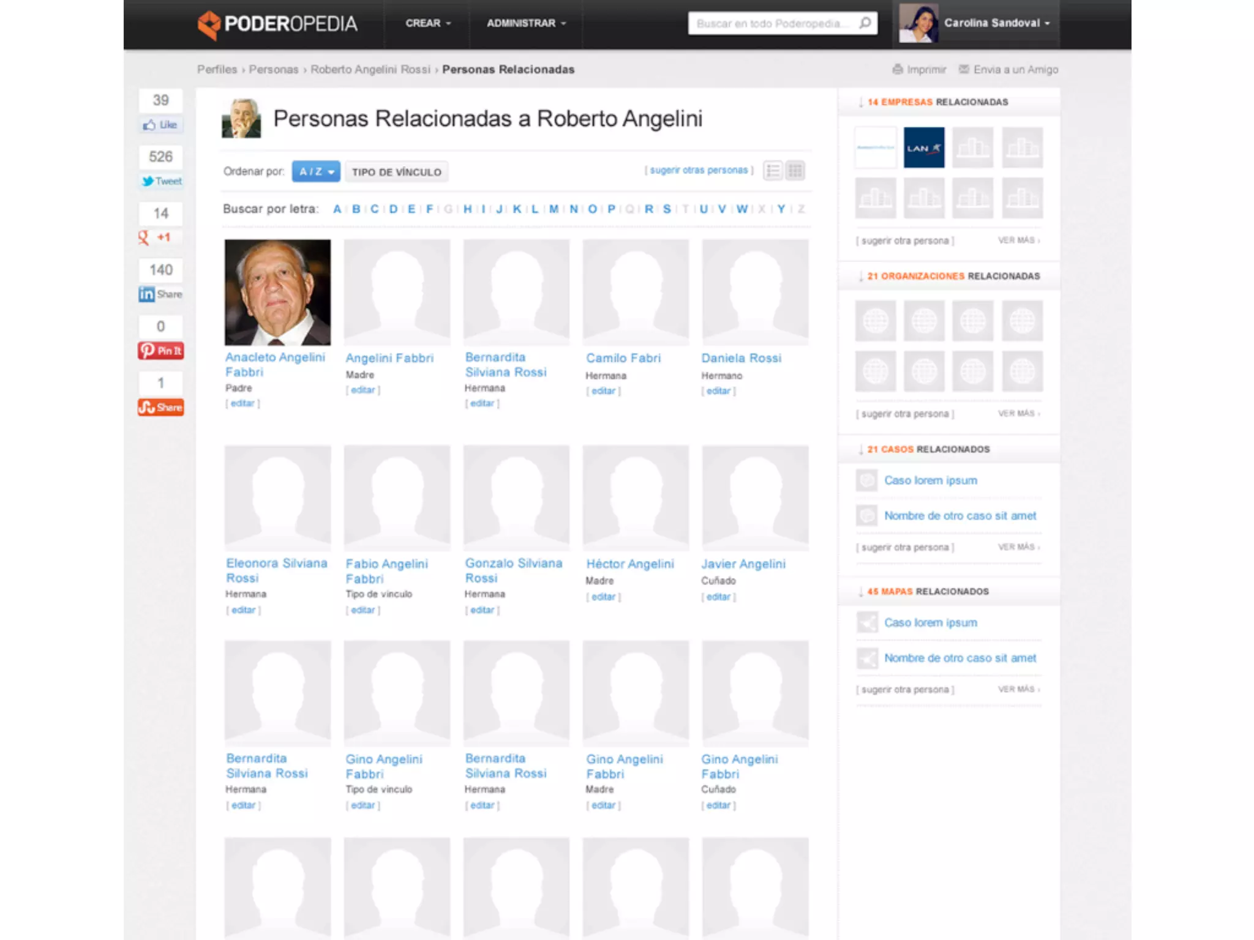Click the search magnifier icon
This screenshot has height=940, width=1254.
point(865,23)
